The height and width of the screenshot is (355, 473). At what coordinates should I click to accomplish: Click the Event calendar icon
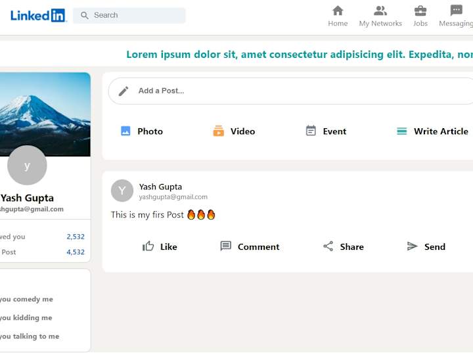pyautogui.click(x=311, y=131)
